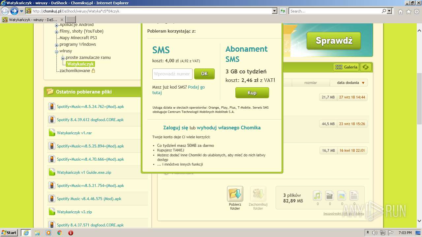The width and height of the screenshot is (422, 237).
Task: Follow the Podaj go tutaj link
Action: point(178,90)
